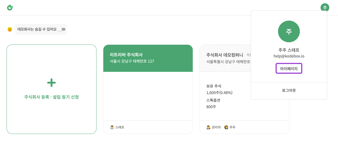
Task: Open the 주식회사 데모컴퍼니 card title
Action: [225, 55]
